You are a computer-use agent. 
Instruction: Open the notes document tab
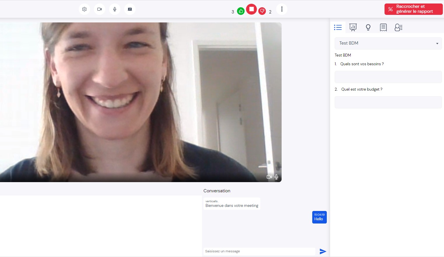(x=383, y=27)
